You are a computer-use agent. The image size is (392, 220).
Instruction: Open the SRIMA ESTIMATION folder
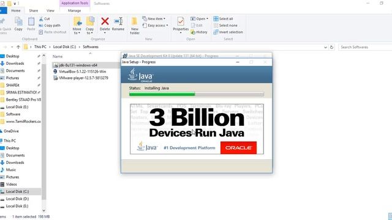[21, 92]
